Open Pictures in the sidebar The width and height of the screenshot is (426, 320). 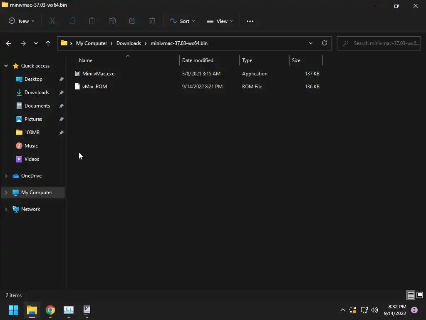click(x=33, y=119)
